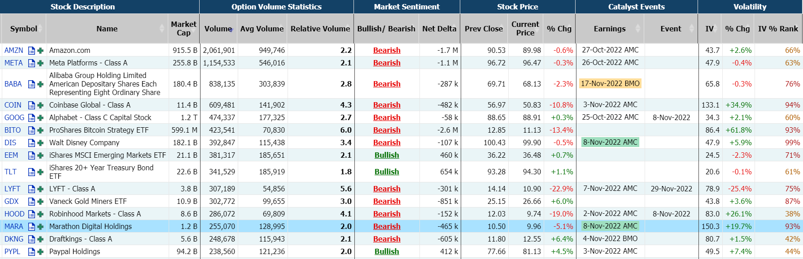803x259 pixels.
Task: Open the document icon in TLT row
Action: (31, 172)
